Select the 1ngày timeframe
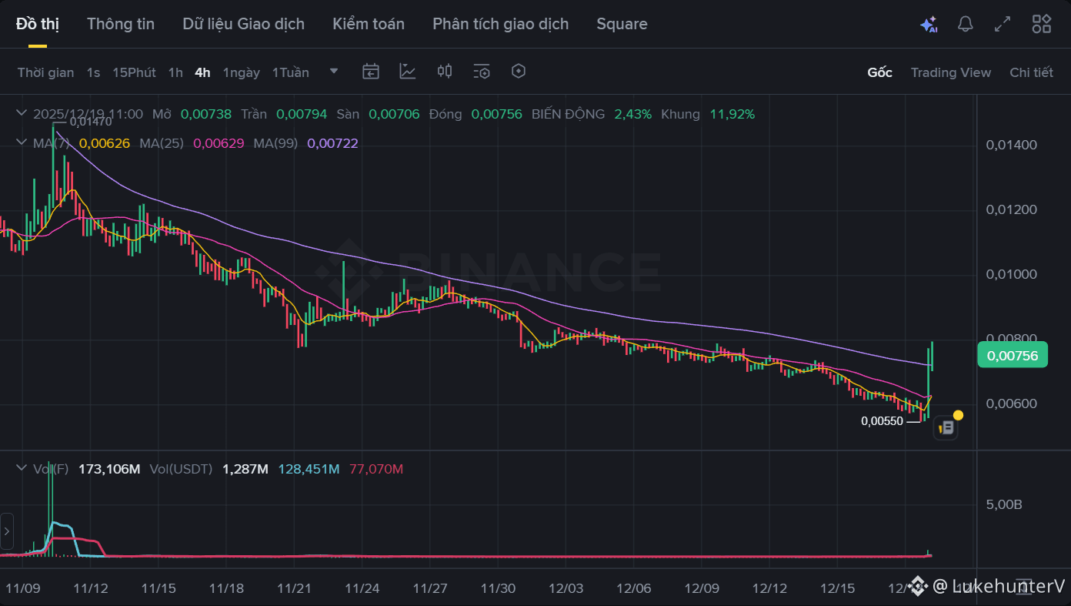The width and height of the screenshot is (1071, 606). pyautogui.click(x=242, y=72)
